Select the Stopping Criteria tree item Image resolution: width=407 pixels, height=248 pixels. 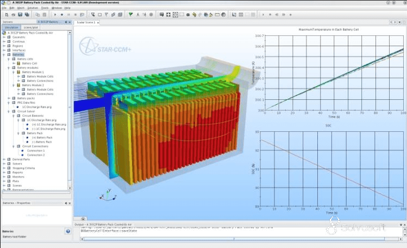click(23, 168)
